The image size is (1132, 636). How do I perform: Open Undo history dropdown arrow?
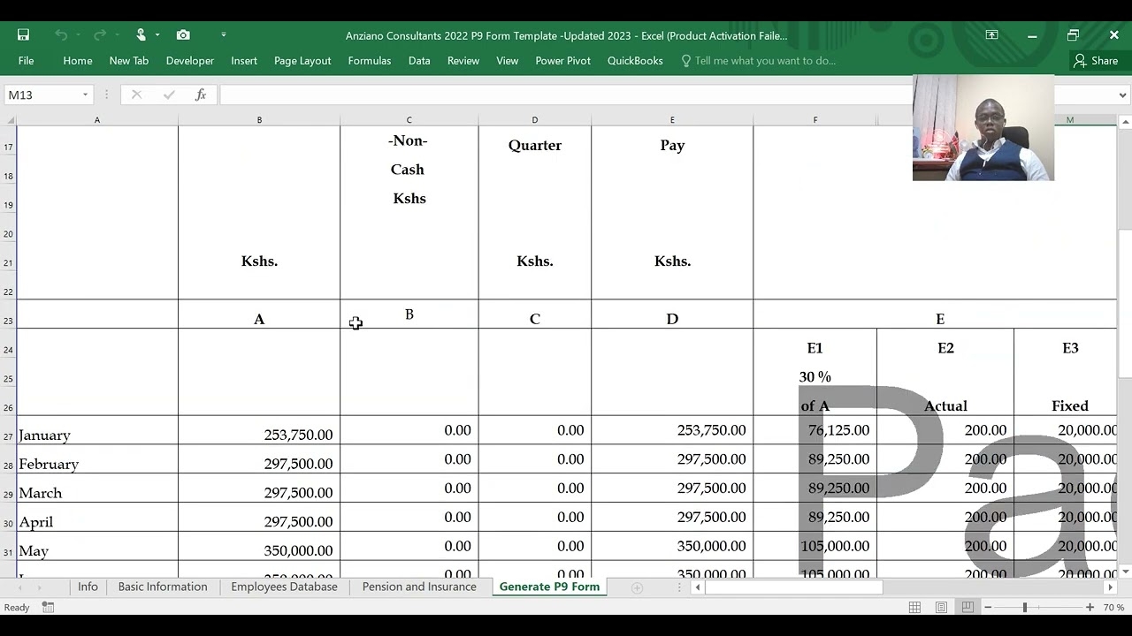(x=78, y=34)
